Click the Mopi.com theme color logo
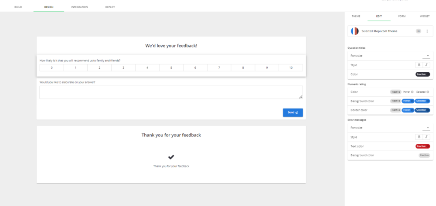The height and width of the screenshot is (206, 436). pos(354,31)
